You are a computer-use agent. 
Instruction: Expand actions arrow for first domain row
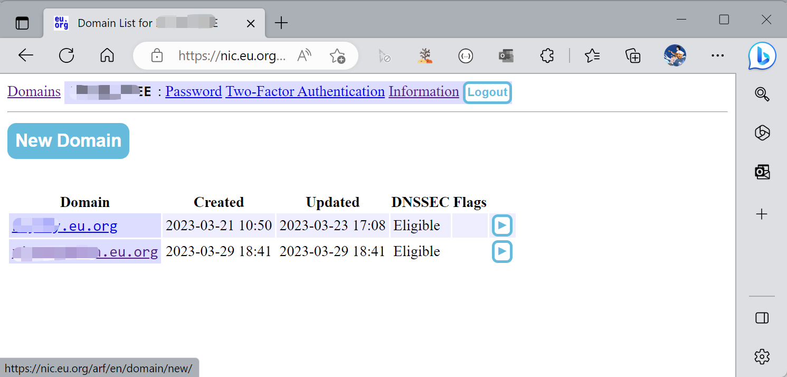(x=502, y=226)
